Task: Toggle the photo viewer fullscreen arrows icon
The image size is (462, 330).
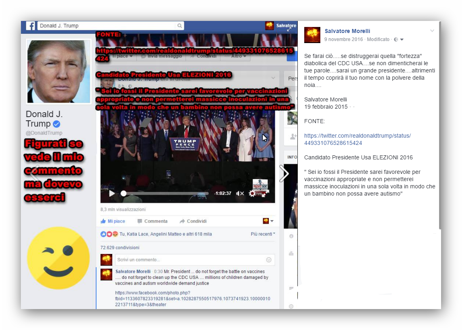Action: tap(289, 29)
